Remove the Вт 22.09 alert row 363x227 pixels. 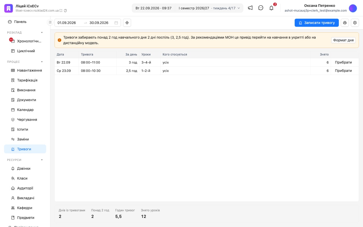pos(343,62)
